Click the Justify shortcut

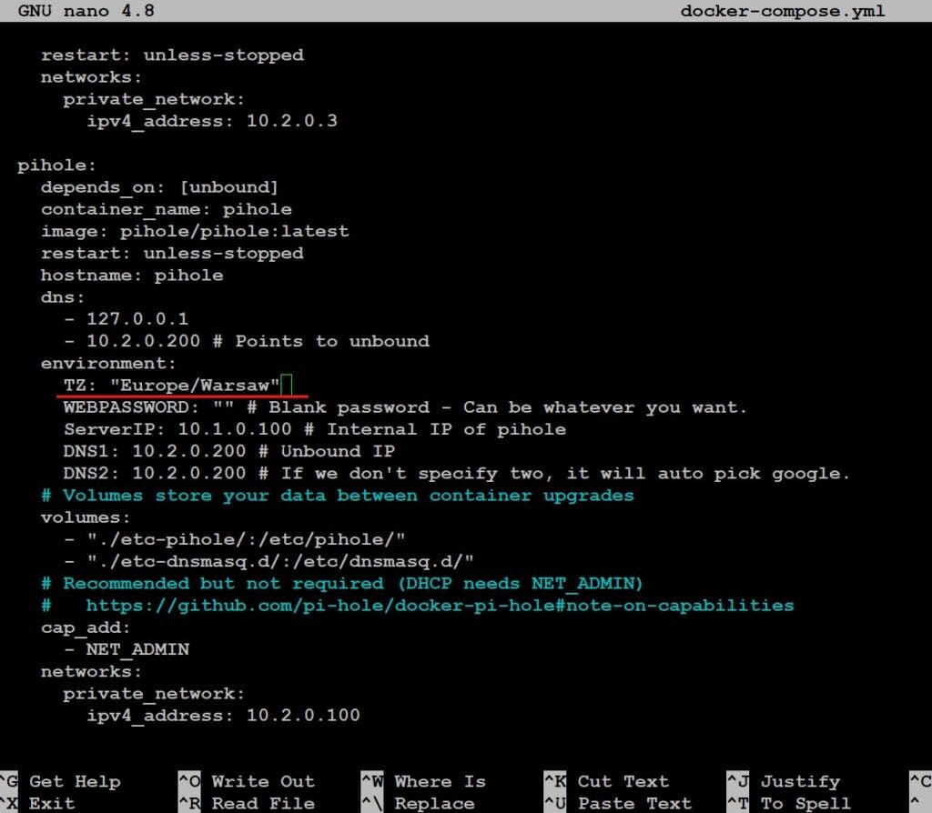(x=784, y=781)
